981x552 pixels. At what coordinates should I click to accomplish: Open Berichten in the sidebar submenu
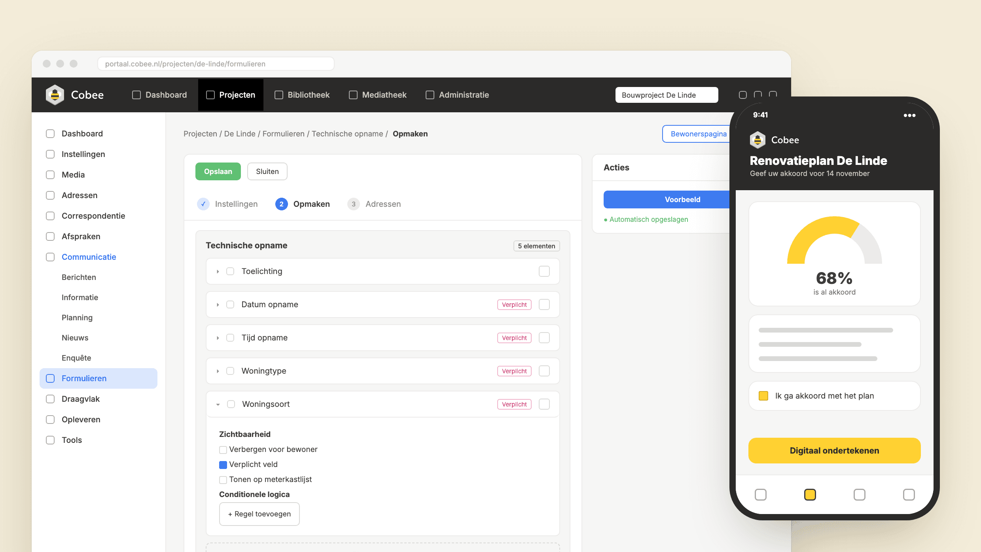[79, 277]
